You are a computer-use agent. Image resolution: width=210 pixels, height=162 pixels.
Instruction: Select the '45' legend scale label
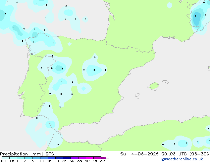[x=95, y=161]
